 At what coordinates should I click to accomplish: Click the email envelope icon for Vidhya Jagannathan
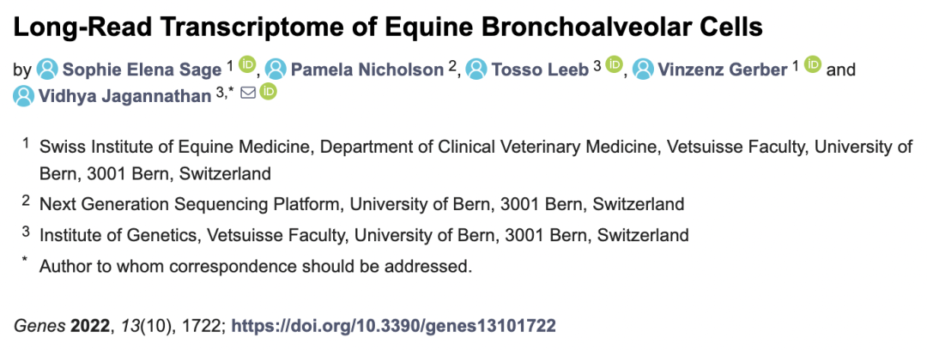click(248, 93)
